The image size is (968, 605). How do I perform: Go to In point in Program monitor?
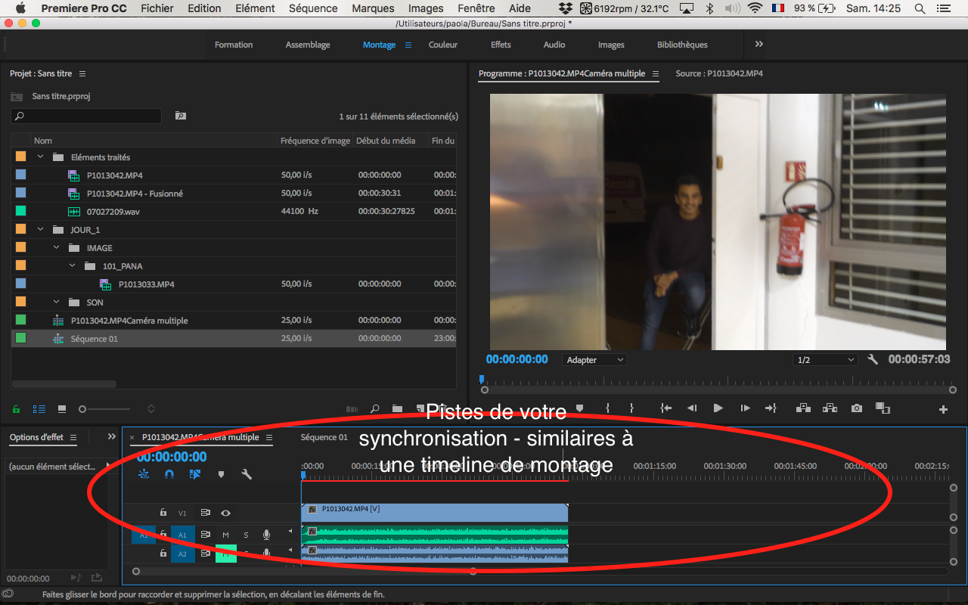[x=665, y=408]
